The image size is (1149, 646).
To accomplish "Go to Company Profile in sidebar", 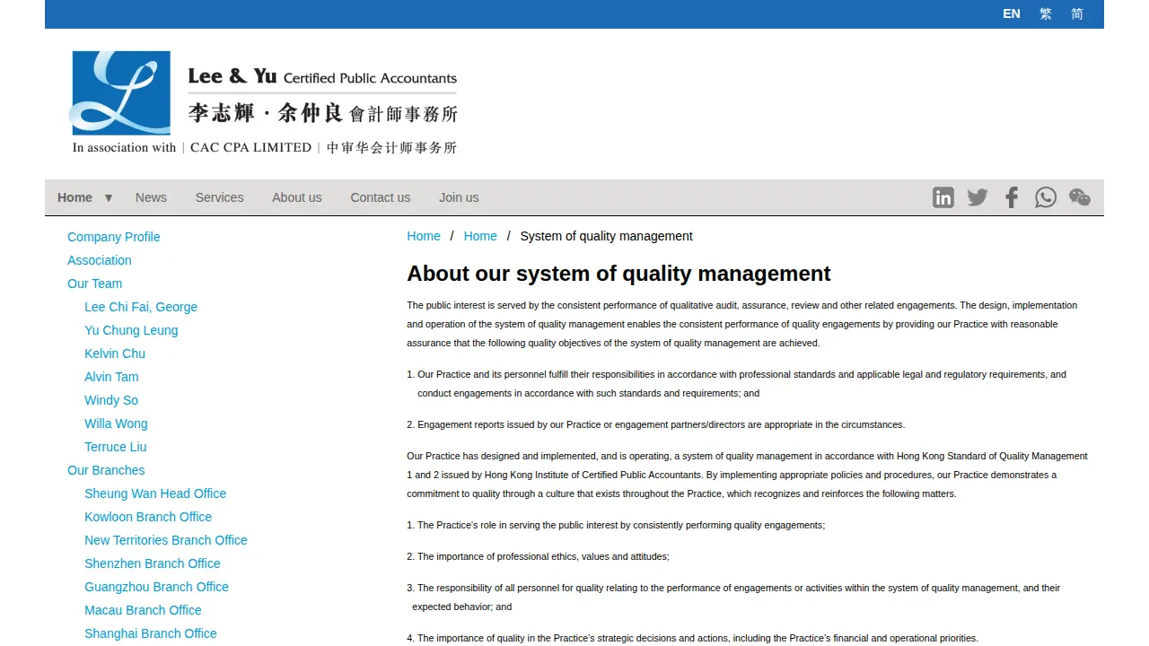I will pos(114,237).
